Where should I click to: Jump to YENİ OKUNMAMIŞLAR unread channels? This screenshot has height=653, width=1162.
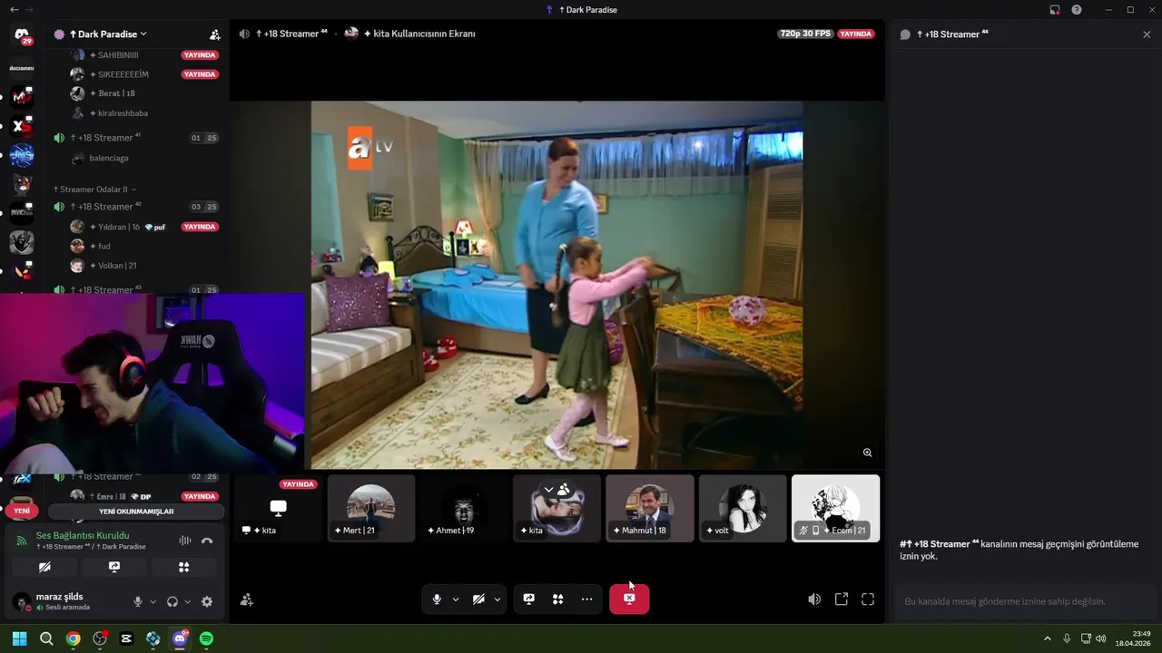coord(136,512)
